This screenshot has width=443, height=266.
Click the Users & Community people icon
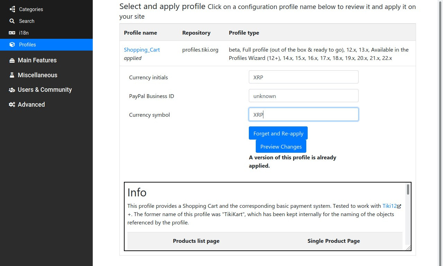[x=12, y=90]
